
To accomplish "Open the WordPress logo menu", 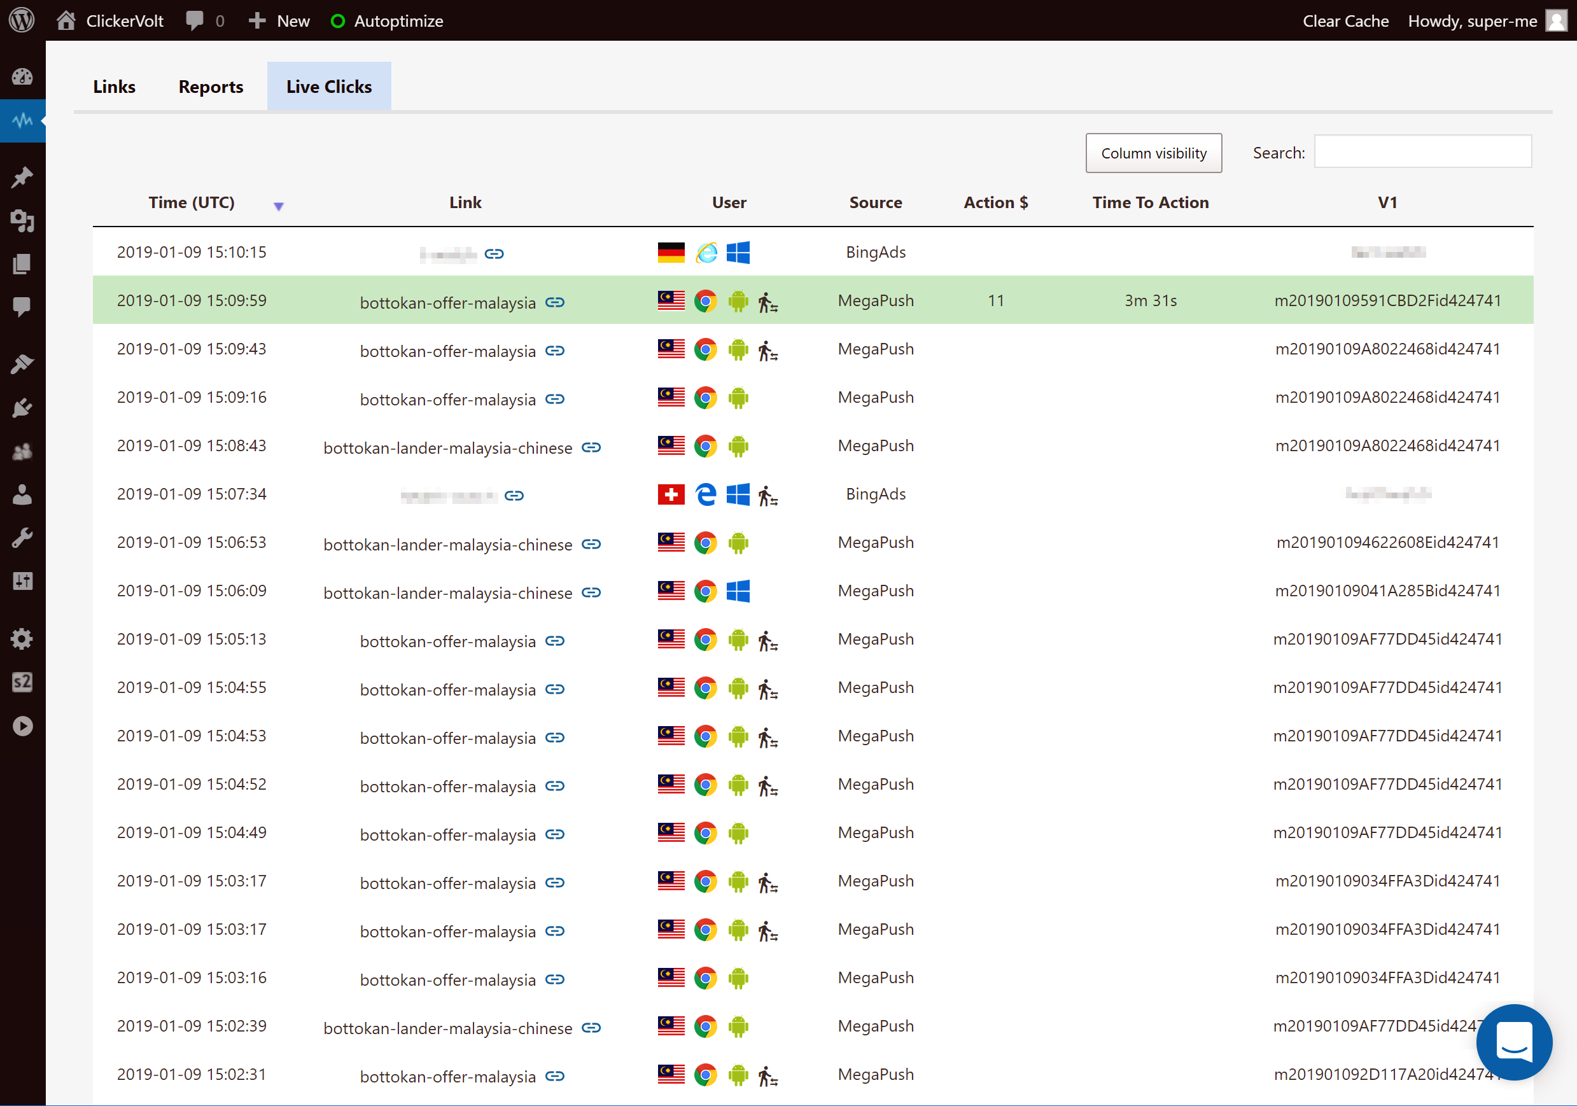I will pyautogui.click(x=22, y=20).
